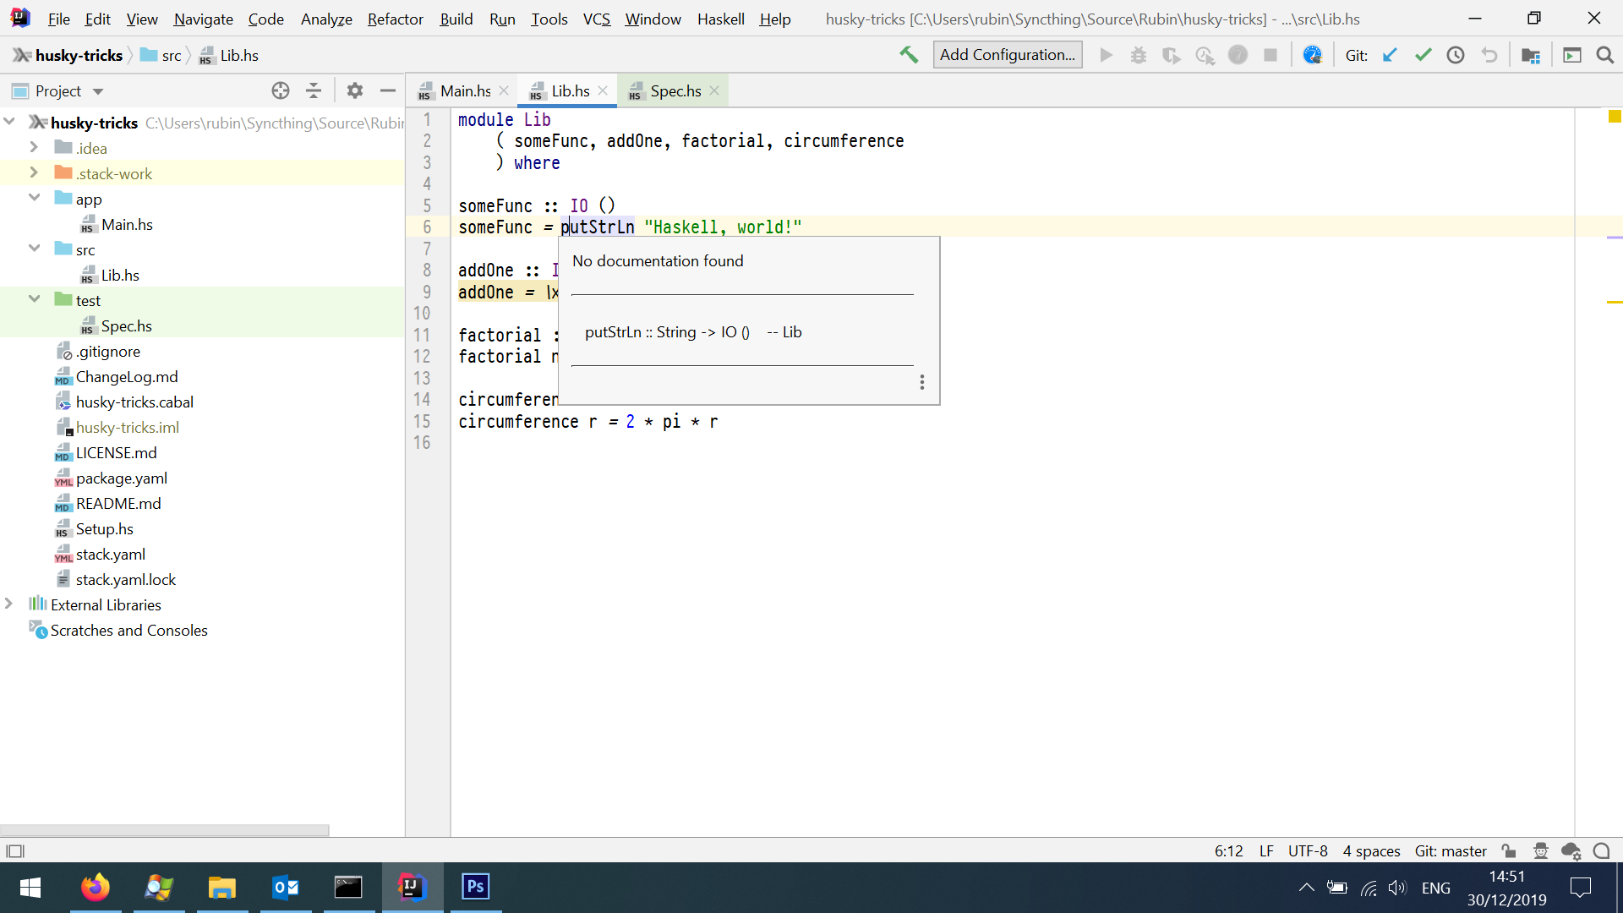Commit changes with the green checkmark toolbar icon
The height and width of the screenshot is (913, 1623).
point(1423,54)
